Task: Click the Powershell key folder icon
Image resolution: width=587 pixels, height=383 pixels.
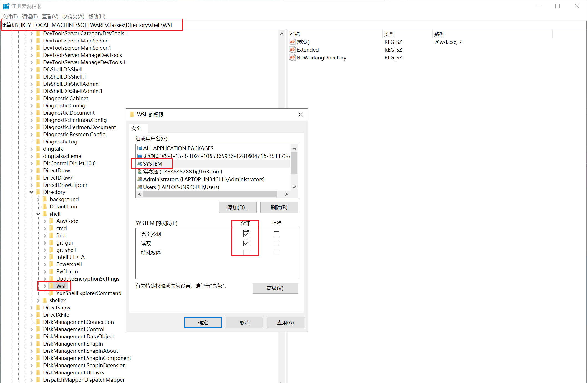Action: point(51,264)
